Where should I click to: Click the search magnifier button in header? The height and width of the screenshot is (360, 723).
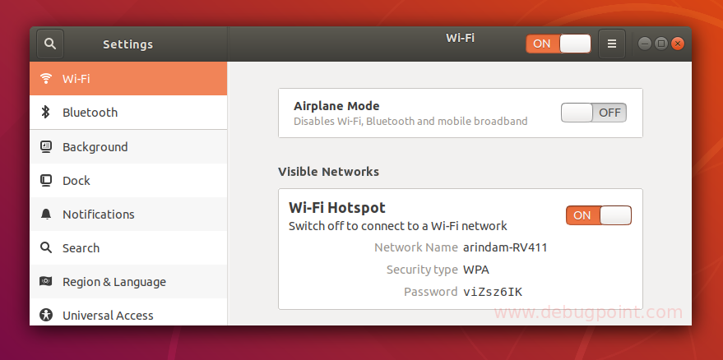point(50,44)
